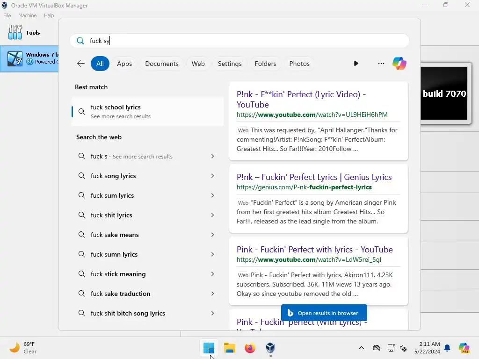Expand the 'fuck shit lyrics' suggestion arrow
Screen dimensions: 479x359
pos(213,215)
